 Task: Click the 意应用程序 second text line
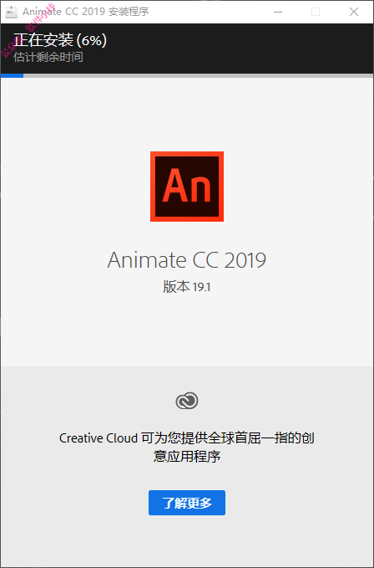187,456
